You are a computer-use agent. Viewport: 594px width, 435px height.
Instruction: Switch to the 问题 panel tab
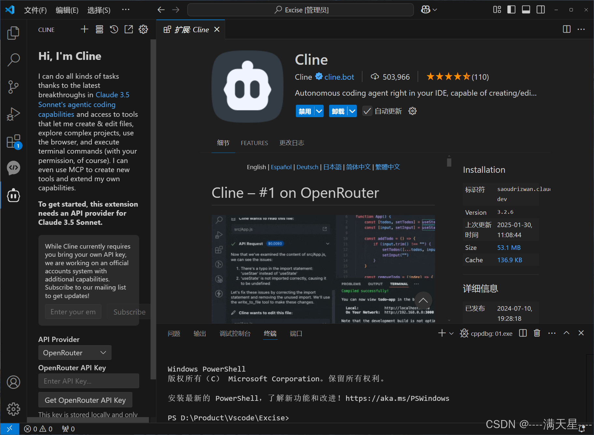point(174,333)
